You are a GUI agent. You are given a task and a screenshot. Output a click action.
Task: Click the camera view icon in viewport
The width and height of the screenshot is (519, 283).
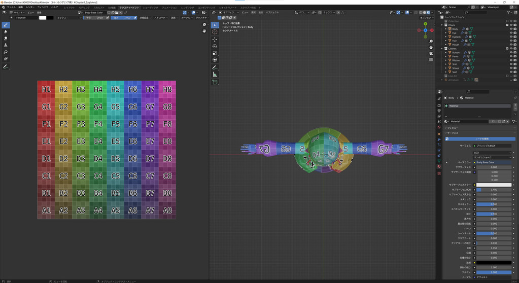[431, 53]
